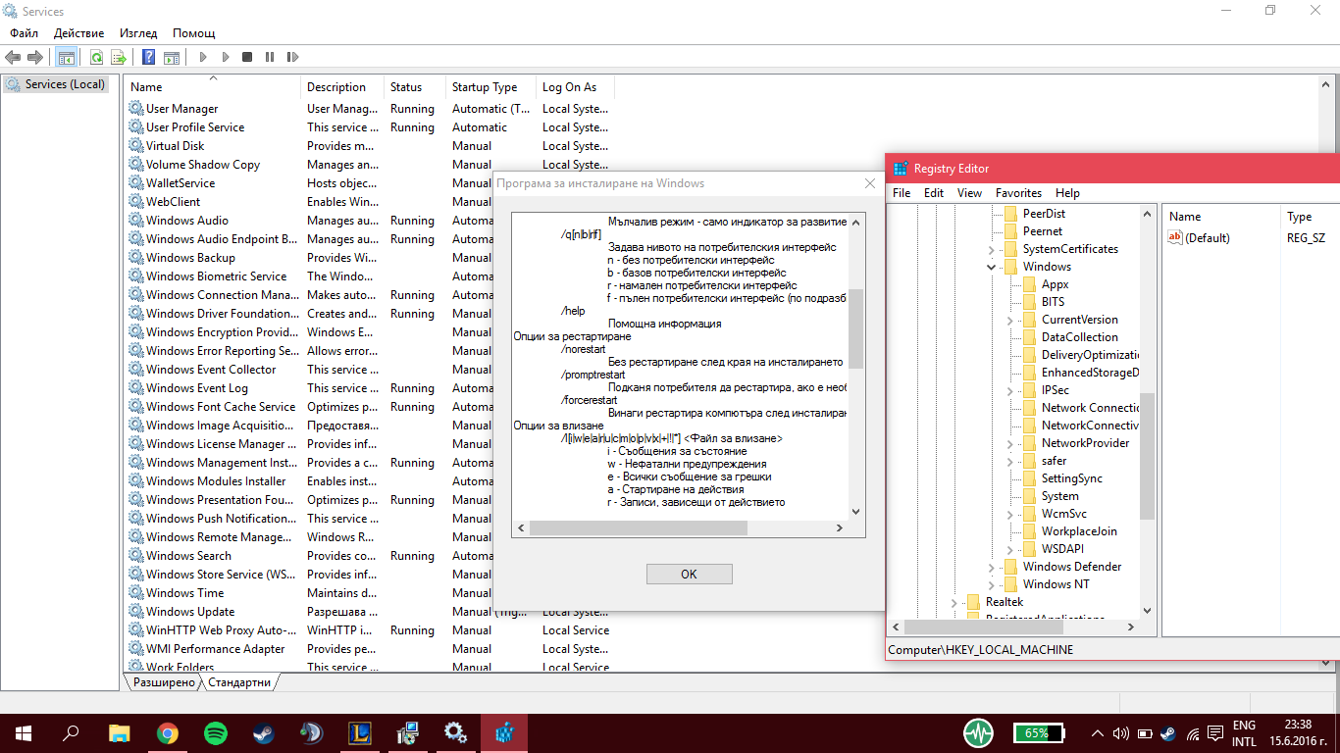
Task: Click the Refresh toolbar icon in Services
Action: pos(96,58)
